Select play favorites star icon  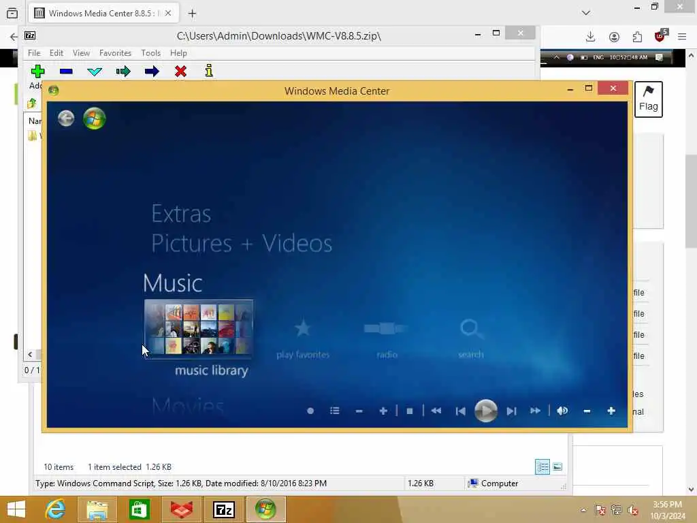point(303,329)
